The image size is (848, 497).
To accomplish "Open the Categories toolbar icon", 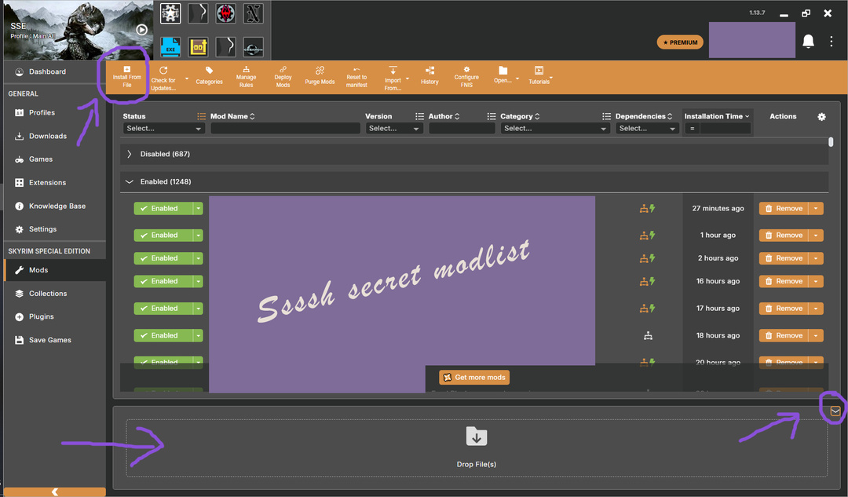I will point(209,76).
